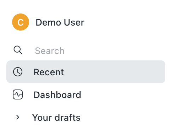Click the clock icon beside Recent
Image resolution: width=171 pixels, height=130 pixels.
pyautogui.click(x=18, y=72)
